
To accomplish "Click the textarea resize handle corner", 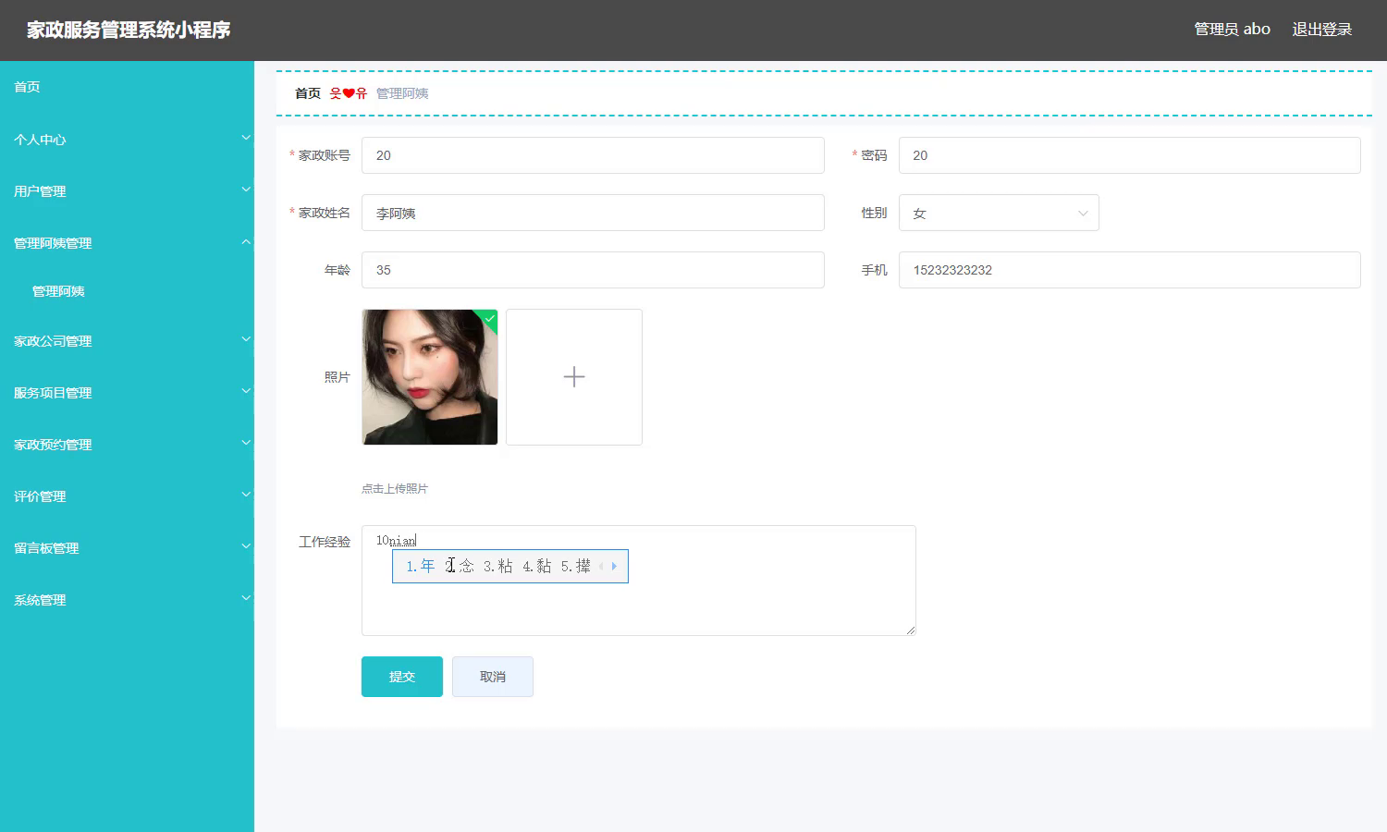I will pos(910,630).
